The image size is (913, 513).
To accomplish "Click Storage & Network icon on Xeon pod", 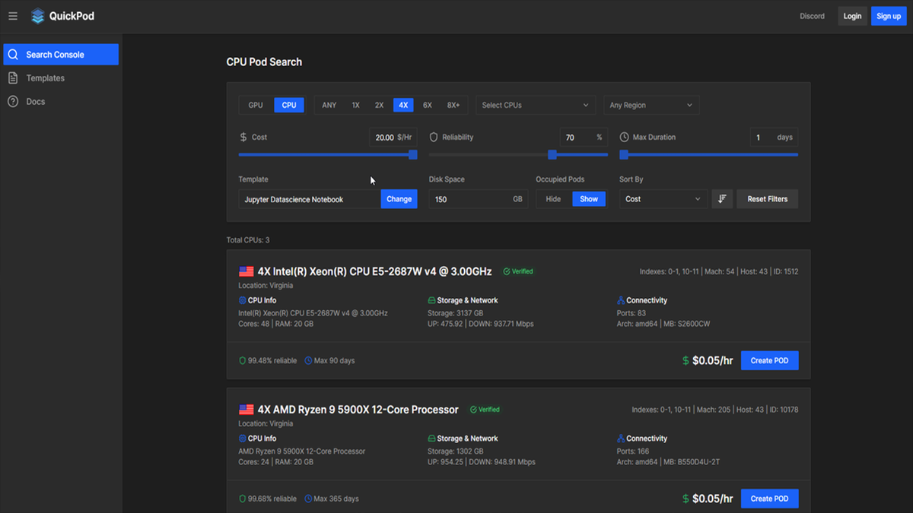I will [432, 300].
